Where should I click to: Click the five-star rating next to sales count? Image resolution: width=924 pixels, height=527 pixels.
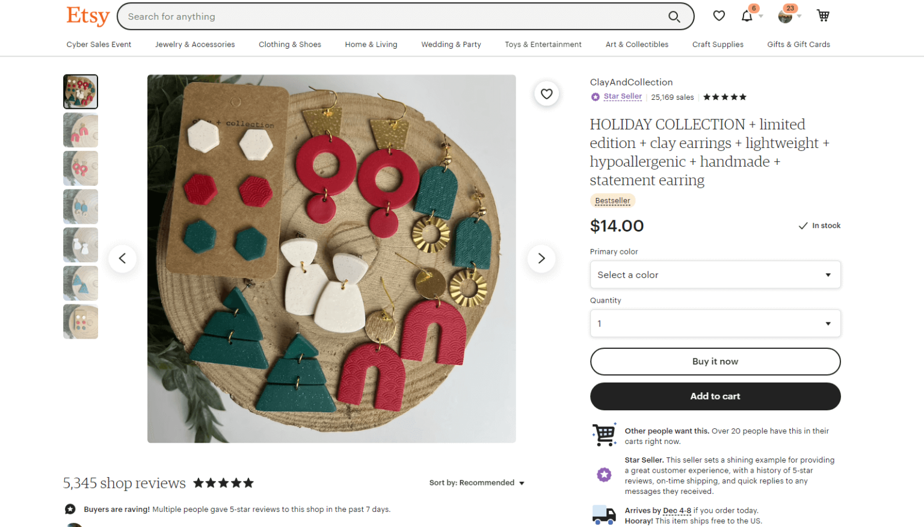(x=724, y=96)
